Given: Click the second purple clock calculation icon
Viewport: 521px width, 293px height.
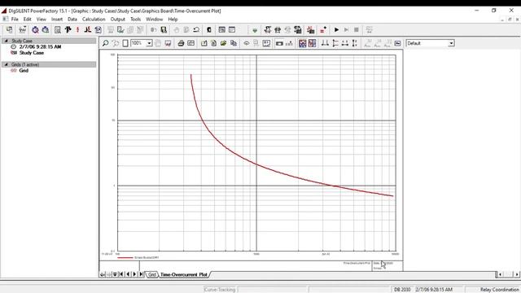Looking at the screenshot, I should coord(46,30).
